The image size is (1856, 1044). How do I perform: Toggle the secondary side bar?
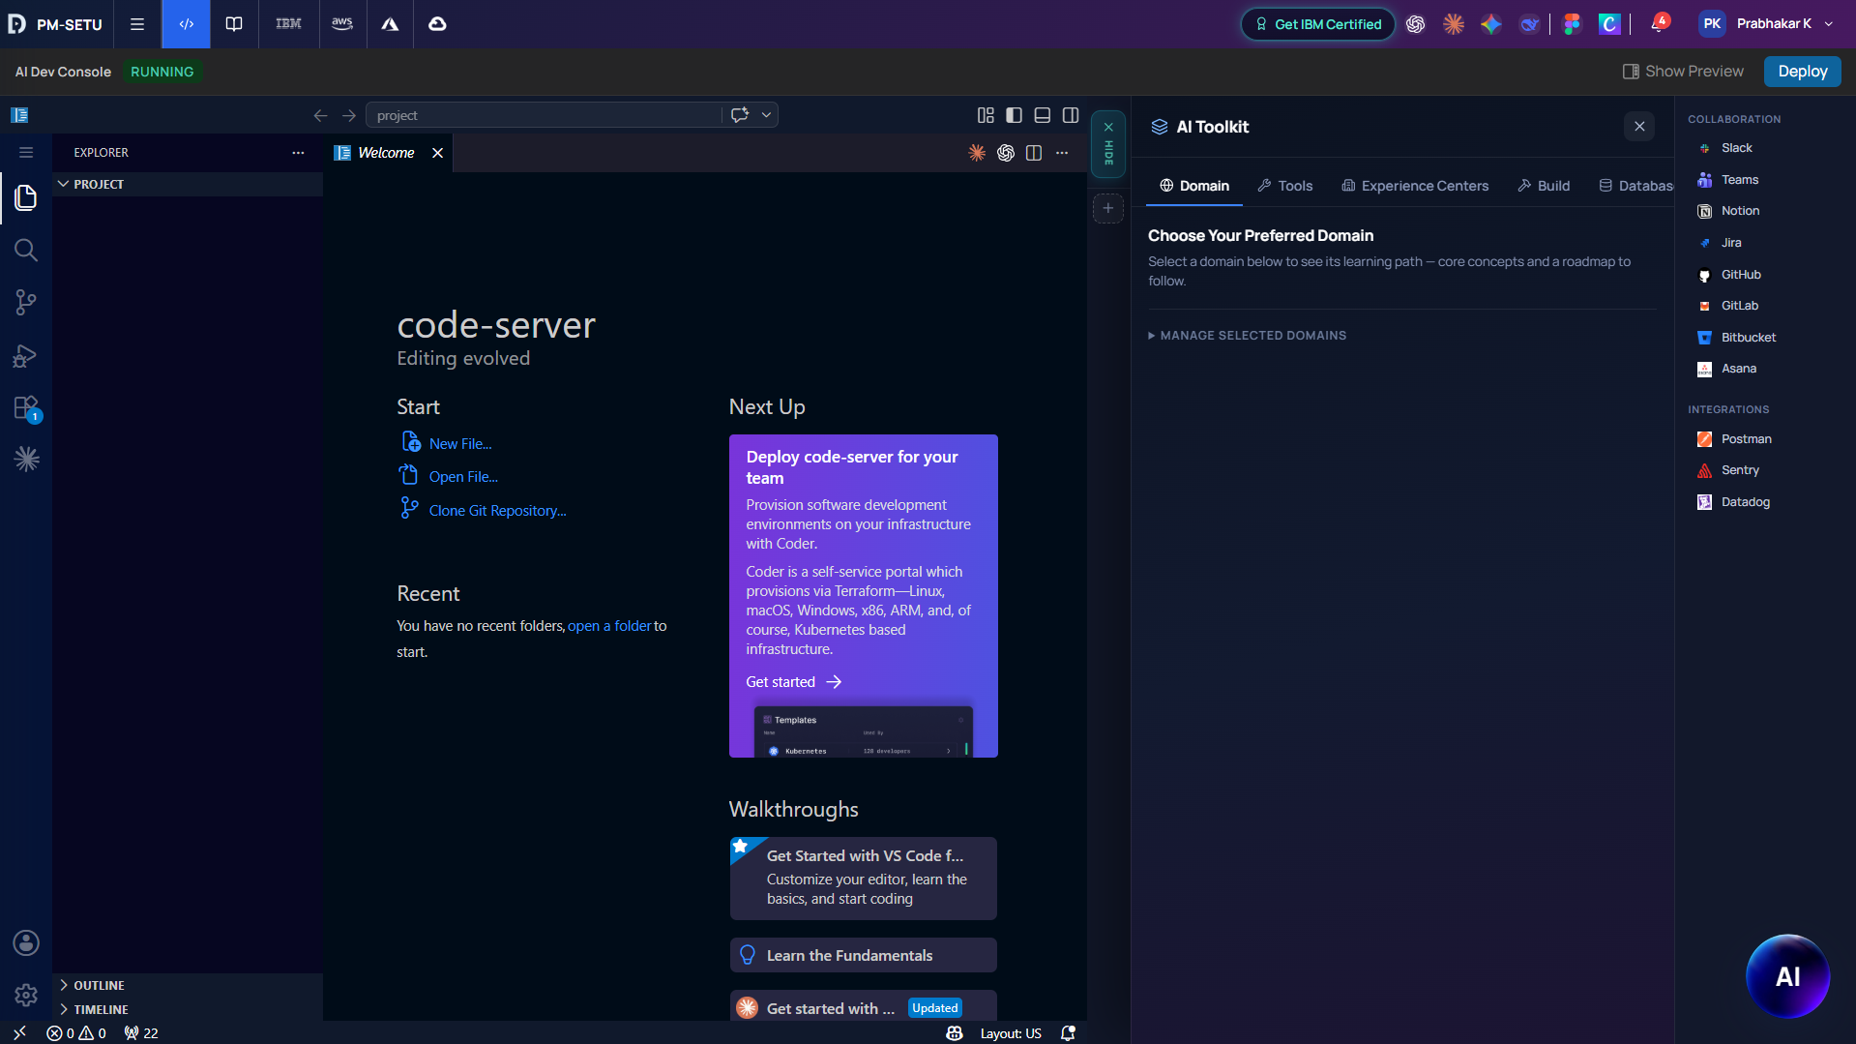tap(1071, 115)
